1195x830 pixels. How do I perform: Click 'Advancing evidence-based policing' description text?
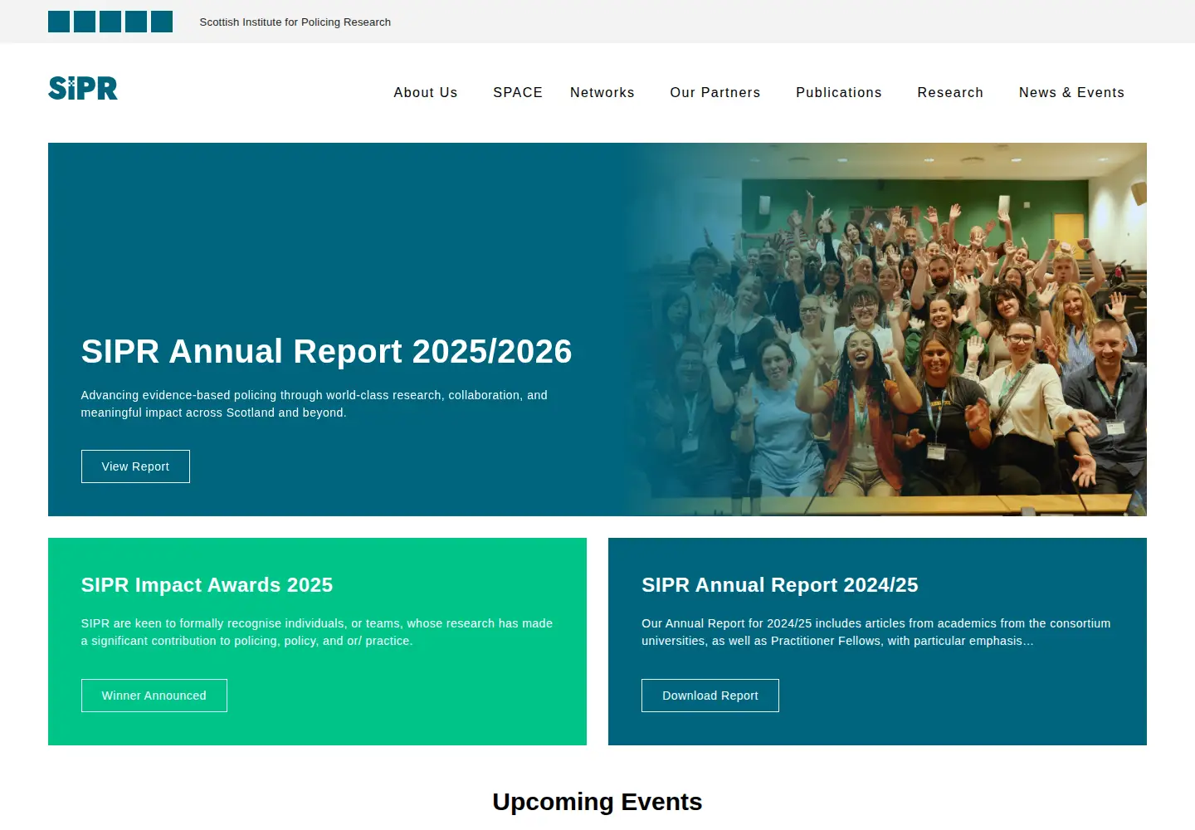pyautogui.click(x=315, y=404)
